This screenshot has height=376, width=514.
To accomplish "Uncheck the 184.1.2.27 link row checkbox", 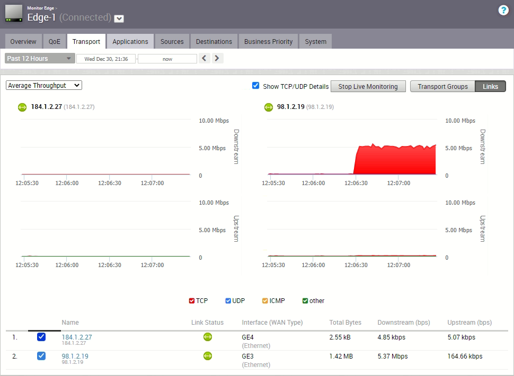I will (x=41, y=337).
